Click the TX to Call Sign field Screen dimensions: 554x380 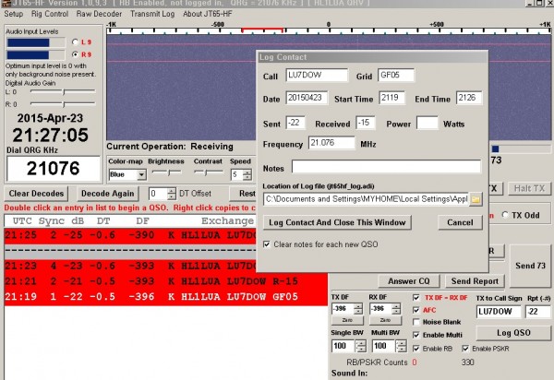click(x=499, y=312)
